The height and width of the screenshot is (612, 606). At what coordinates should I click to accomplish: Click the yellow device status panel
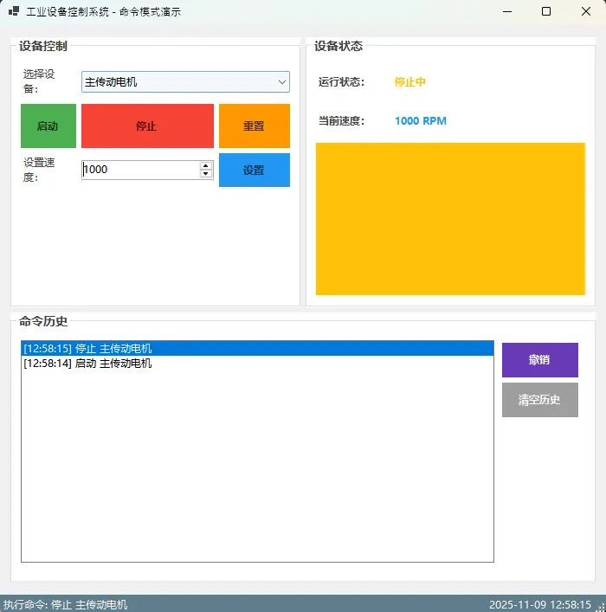click(450, 219)
